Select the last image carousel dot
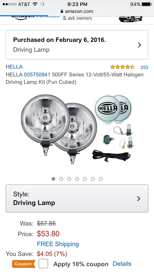154x274 pixels. pyautogui.click(x=100, y=179)
